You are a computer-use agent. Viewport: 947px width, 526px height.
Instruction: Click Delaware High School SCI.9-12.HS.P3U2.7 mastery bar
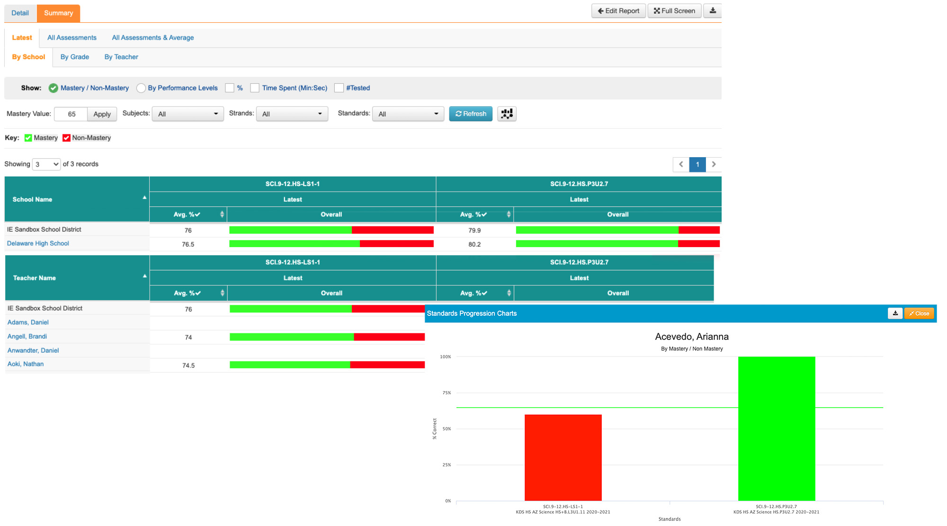(x=618, y=244)
